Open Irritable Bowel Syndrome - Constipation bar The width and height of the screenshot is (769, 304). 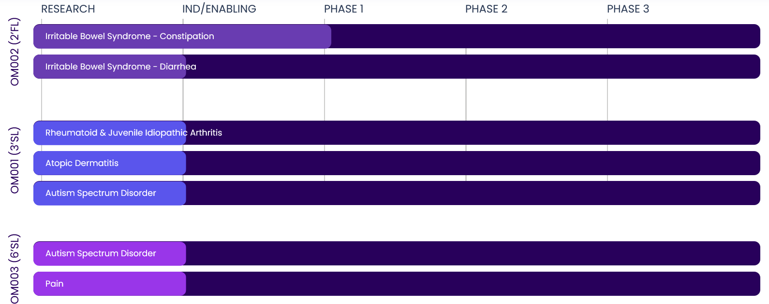(182, 36)
